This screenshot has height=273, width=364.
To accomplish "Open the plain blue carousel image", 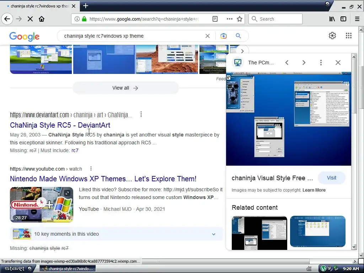I will click(x=104, y=59).
